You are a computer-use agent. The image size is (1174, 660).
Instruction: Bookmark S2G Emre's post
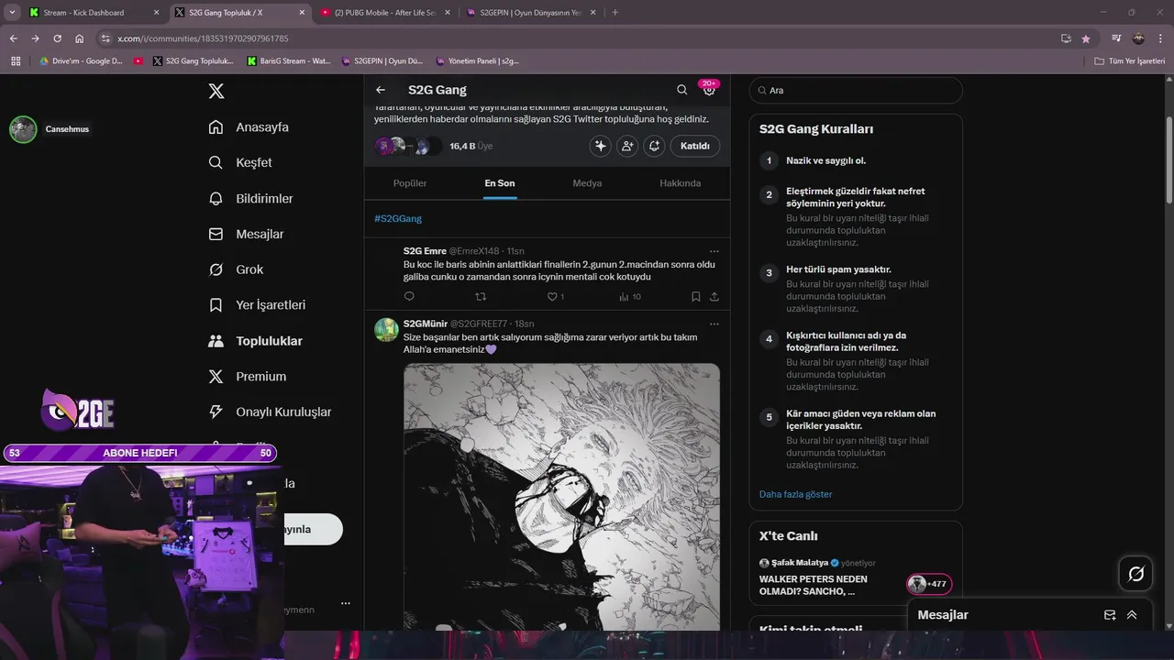click(696, 296)
